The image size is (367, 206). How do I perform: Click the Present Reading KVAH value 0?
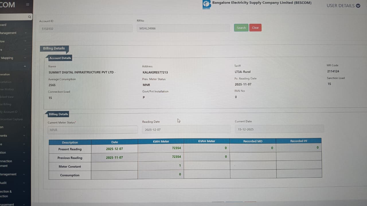pyautogui.click(x=226, y=148)
